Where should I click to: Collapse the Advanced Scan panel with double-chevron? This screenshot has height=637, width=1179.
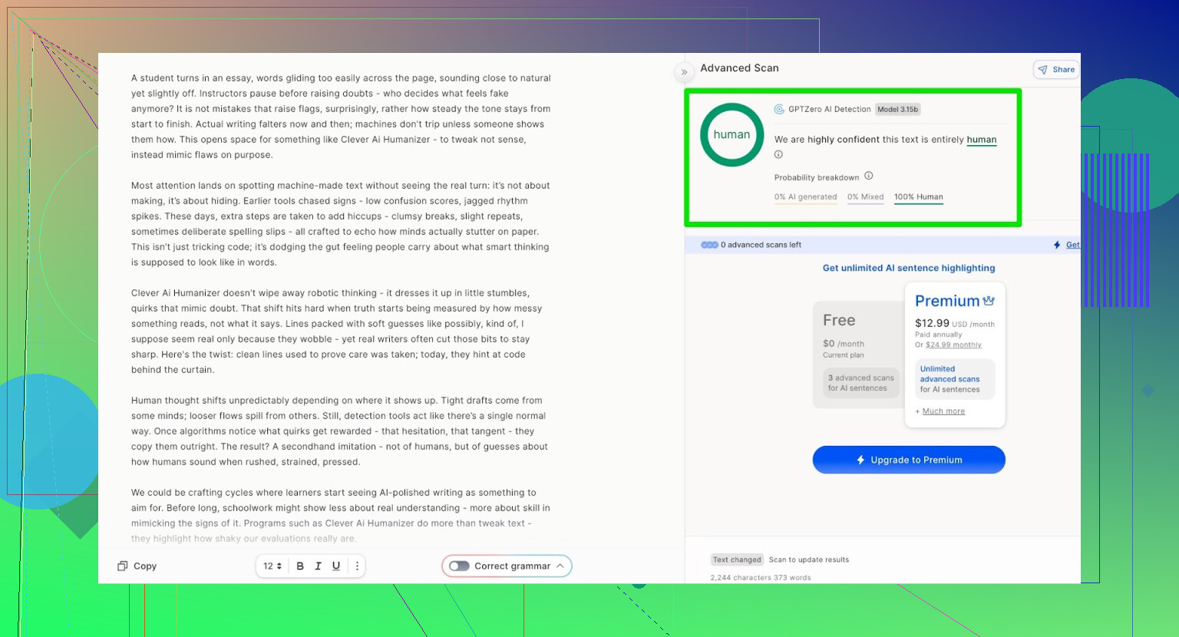(x=684, y=72)
